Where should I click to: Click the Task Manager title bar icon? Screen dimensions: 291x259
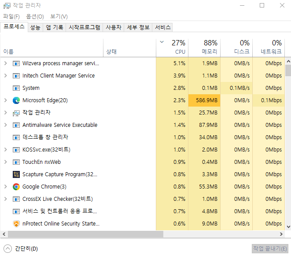(x=7, y=6)
